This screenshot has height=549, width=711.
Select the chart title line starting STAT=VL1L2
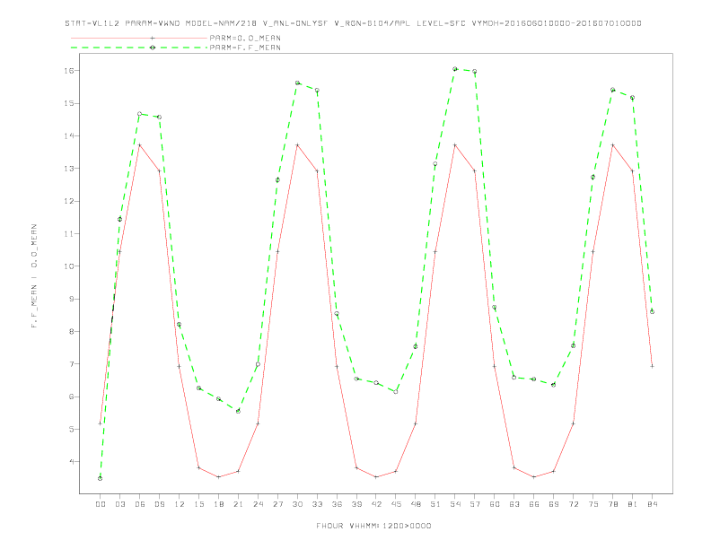tap(353, 23)
